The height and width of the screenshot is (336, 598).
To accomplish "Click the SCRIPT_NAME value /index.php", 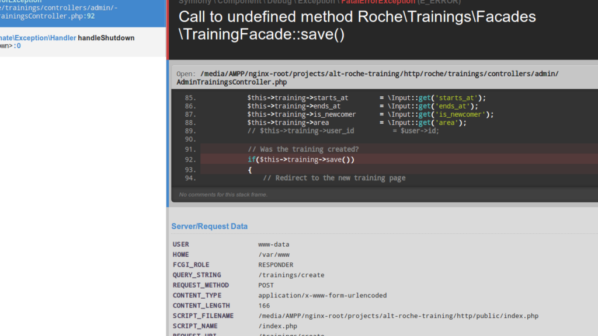I will 277,326.
